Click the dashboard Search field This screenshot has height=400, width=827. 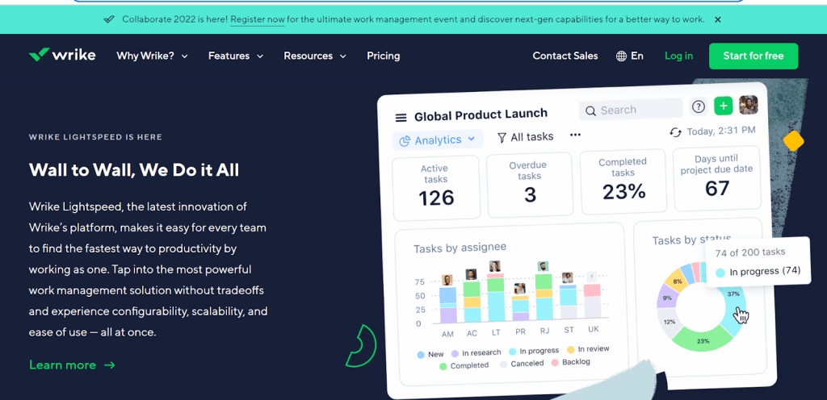tap(631, 110)
